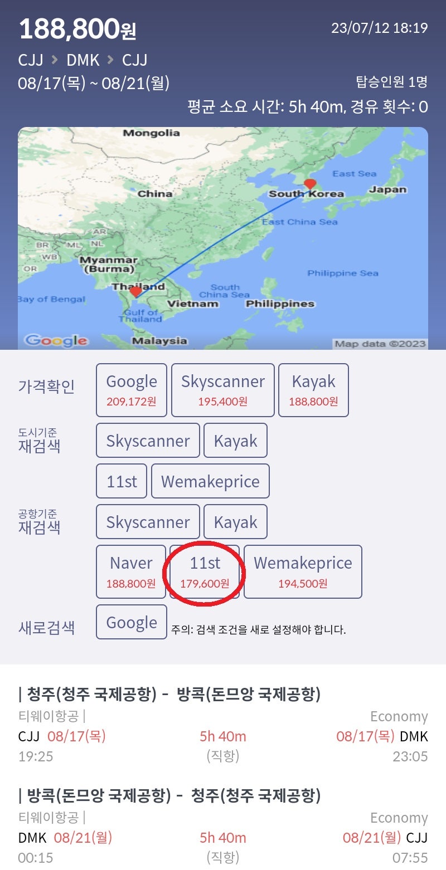Open Wemakeprice showing 194,500원
Image resolution: width=446 pixels, height=870 pixels.
(x=303, y=571)
